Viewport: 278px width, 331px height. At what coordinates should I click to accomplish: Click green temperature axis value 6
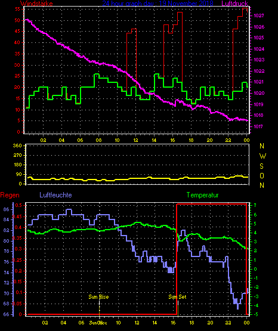coord(255,215)
